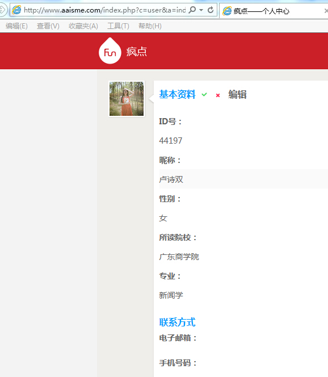Click the 电子邮箱： label
This screenshot has height=377, width=328.
[178, 338]
